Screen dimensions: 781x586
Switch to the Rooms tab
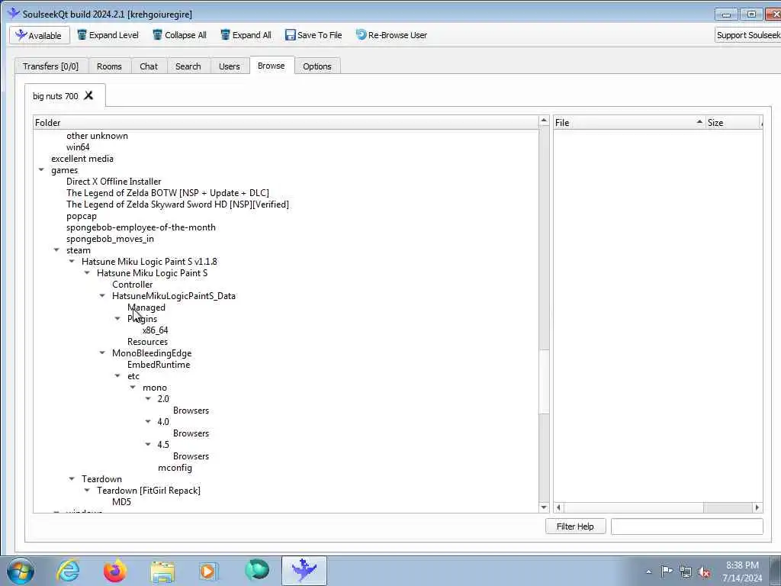(x=109, y=66)
